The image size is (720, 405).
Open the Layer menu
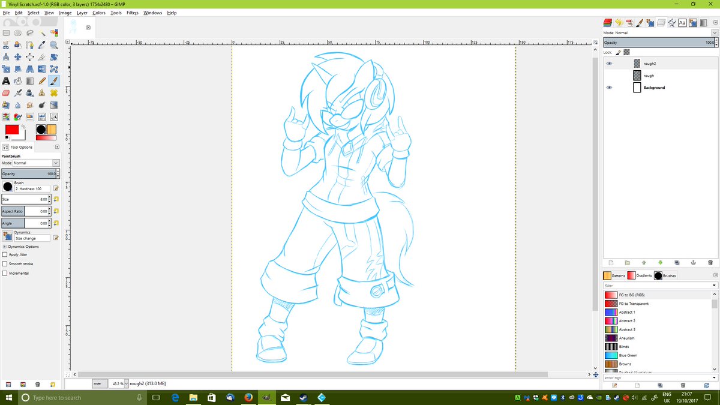(x=82, y=13)
